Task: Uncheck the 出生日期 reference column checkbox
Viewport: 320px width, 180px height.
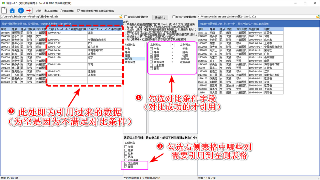Action: [x=125, y=163]
